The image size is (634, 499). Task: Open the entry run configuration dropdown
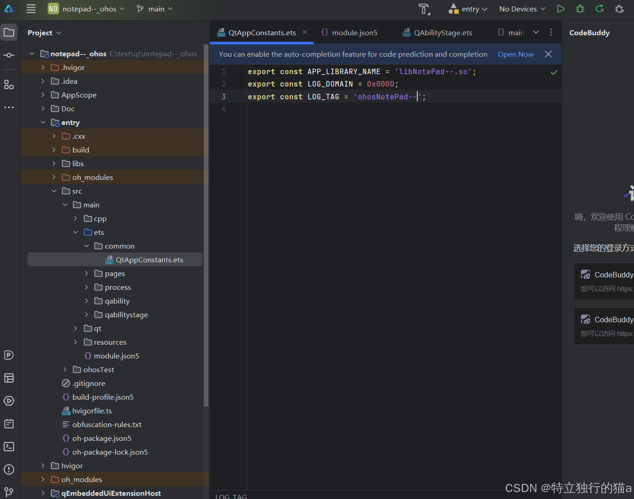(468, 9)
